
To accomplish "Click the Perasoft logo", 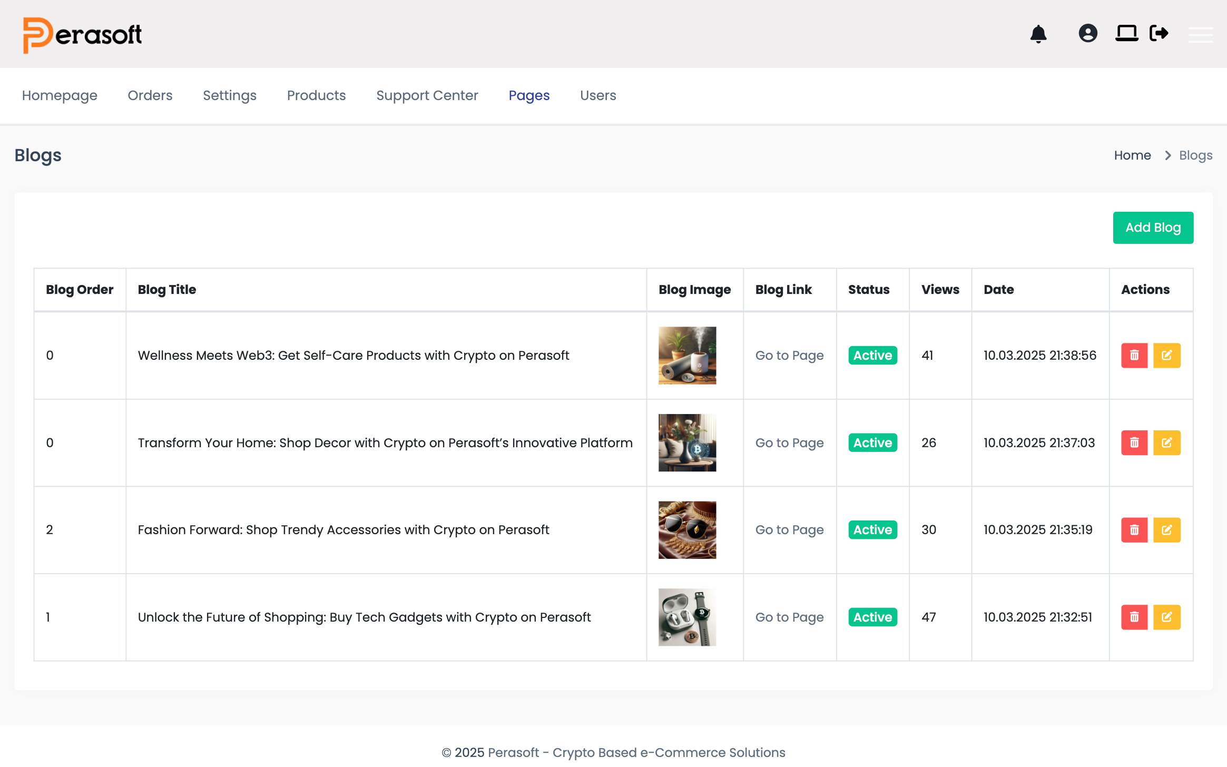I will click(82, 35).
